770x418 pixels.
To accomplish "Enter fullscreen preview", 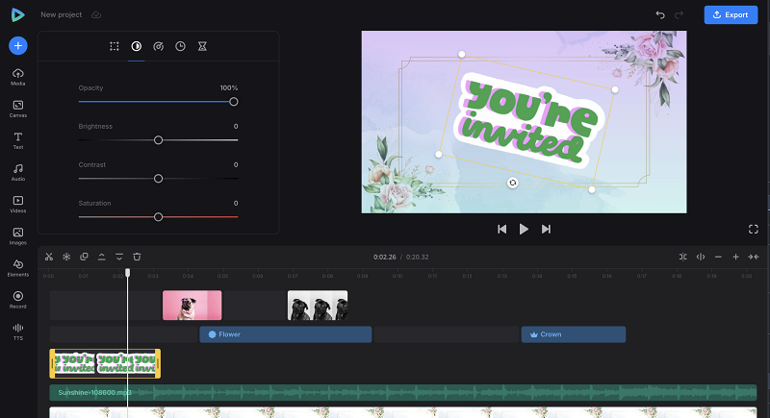I will click(x=754, y=229).
